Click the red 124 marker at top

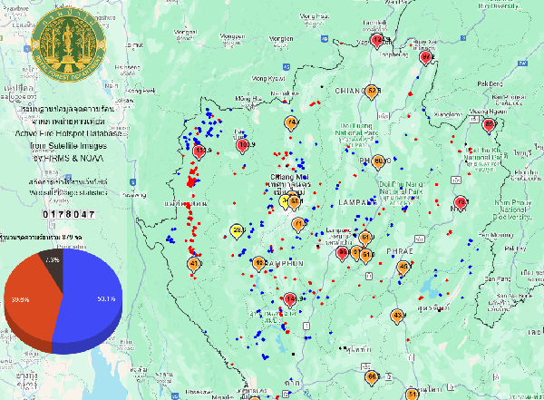377,42
